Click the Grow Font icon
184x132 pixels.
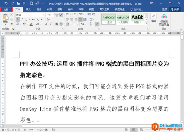coord(46,24)
